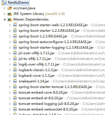
Task: Expand the src/main/java folder
Action: point(5,8)
